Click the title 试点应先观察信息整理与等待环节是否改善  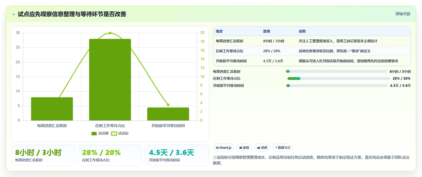(72, 14)
